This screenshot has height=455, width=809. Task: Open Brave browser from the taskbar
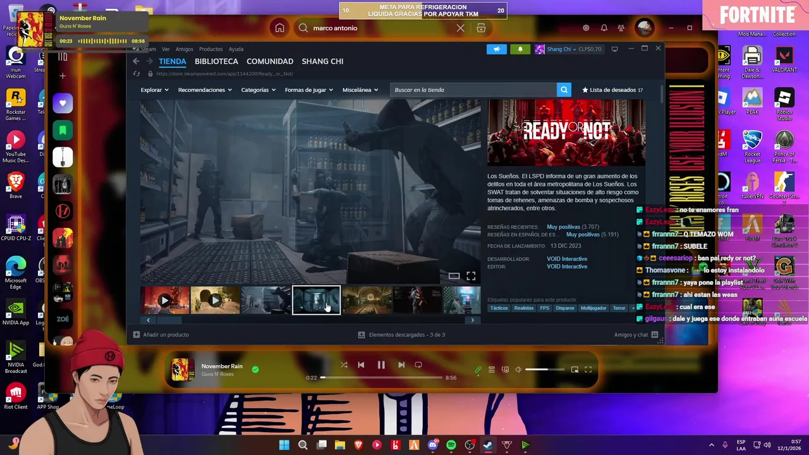tap(358, 445)
